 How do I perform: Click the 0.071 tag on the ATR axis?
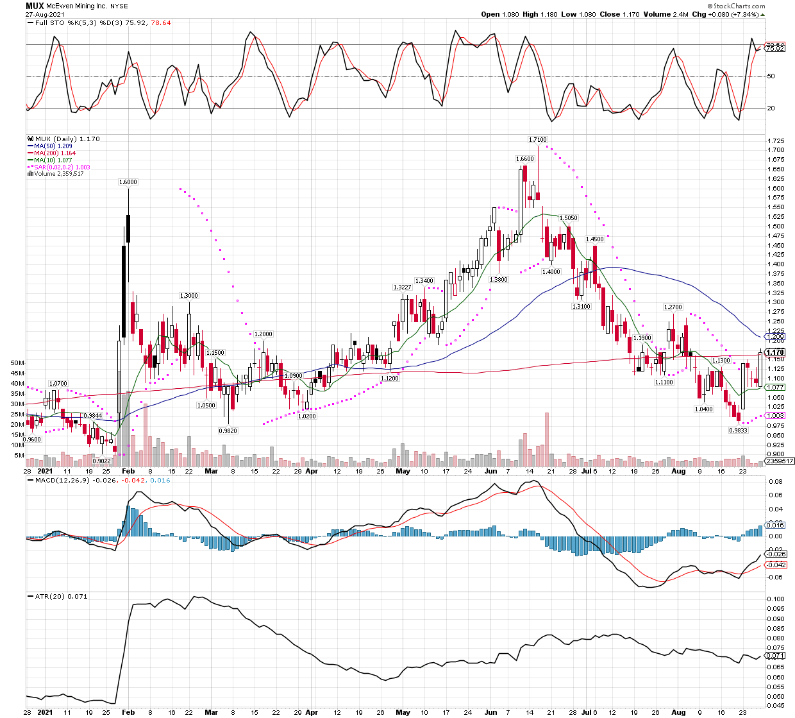click(x=775, y=656)
